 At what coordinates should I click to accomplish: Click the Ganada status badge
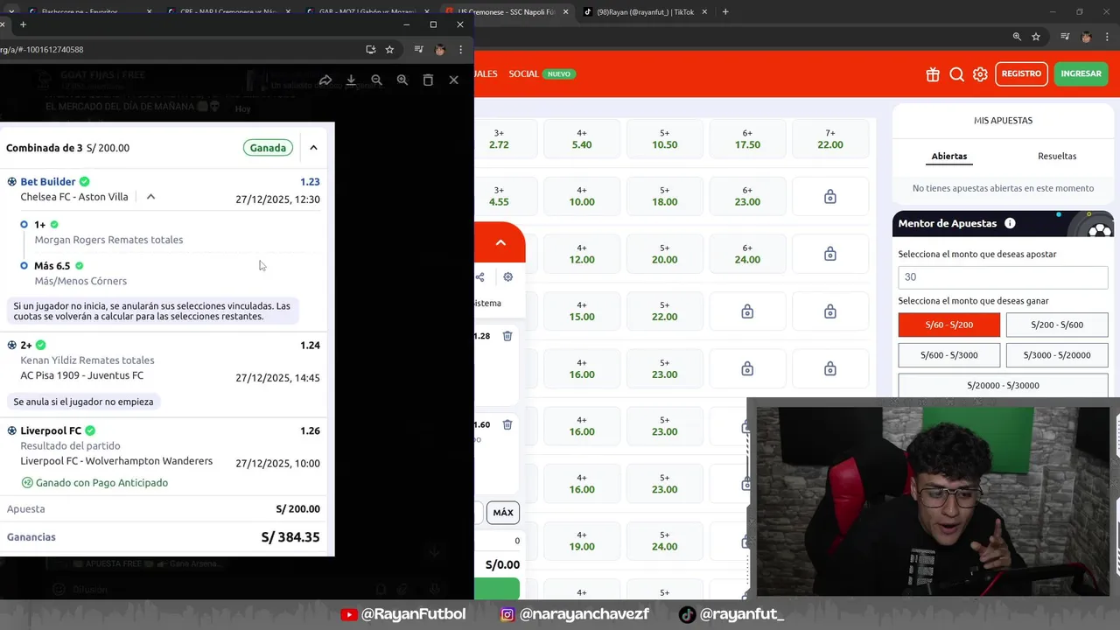(x=268, y=148)
